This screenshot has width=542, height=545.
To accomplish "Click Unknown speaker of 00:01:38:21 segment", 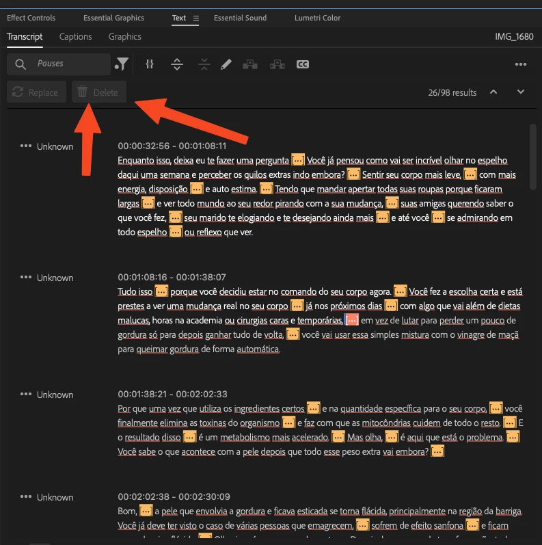I will tap(55, 395).
